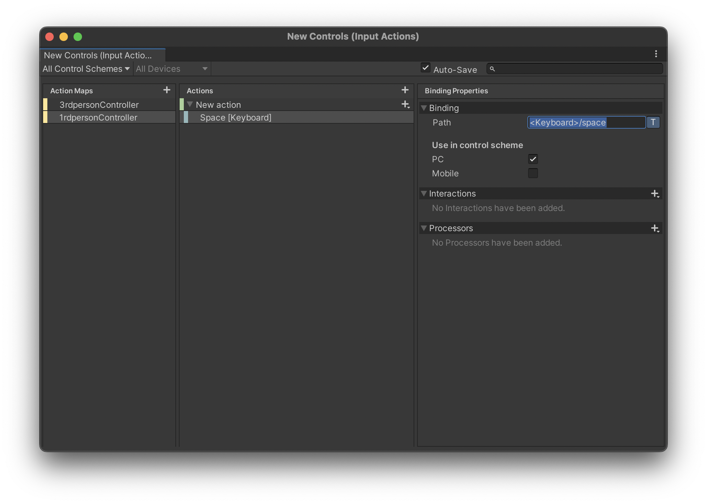Select the New Controls (Input Actions) tab

(x=98, y=55)
